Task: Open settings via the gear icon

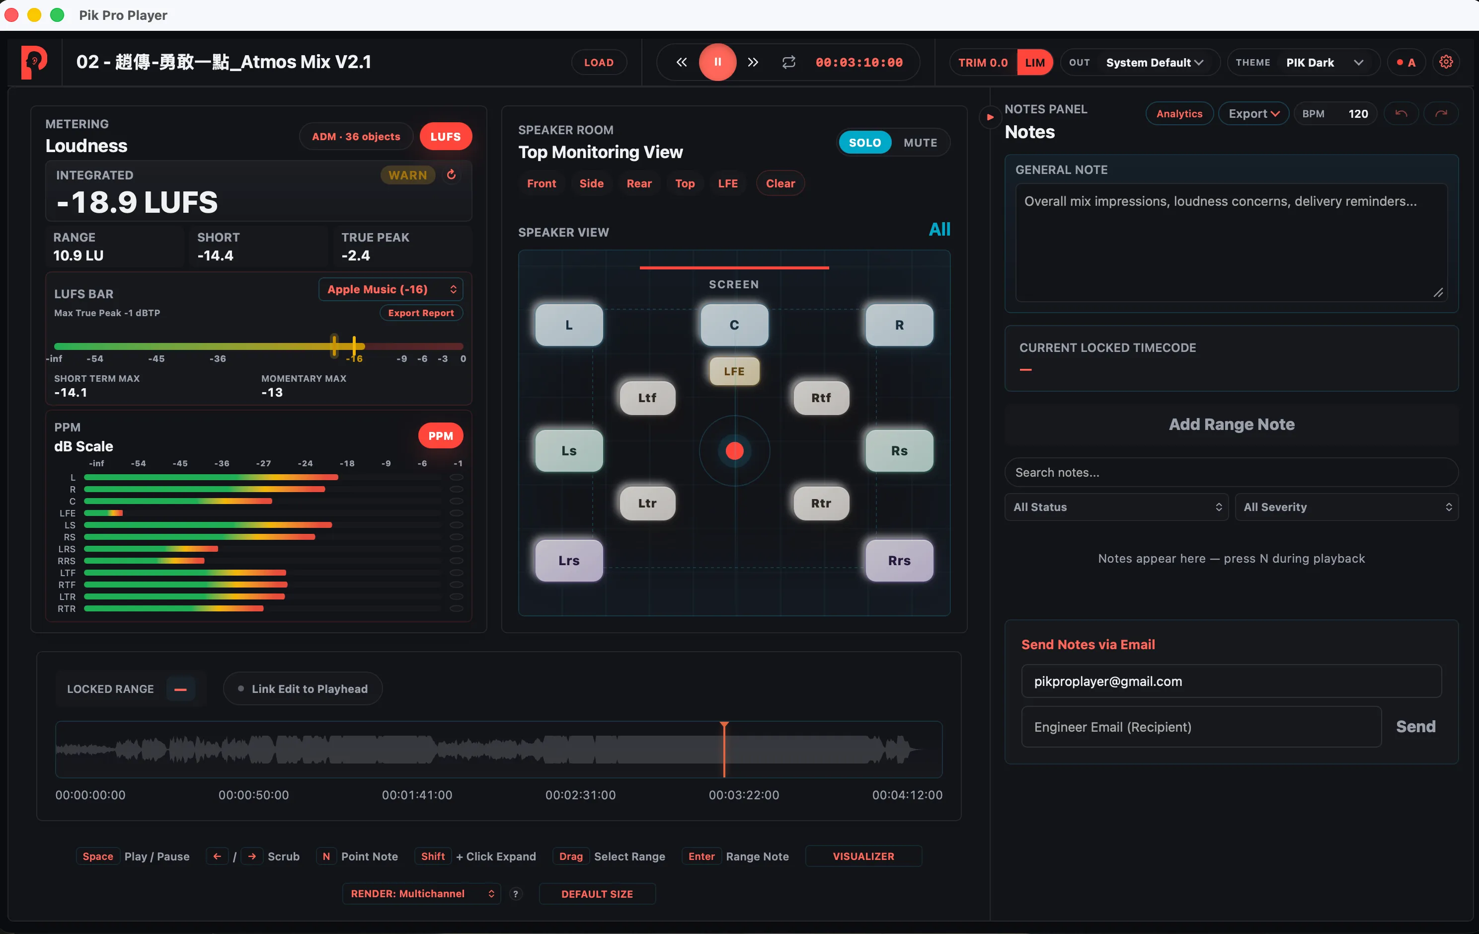Action: [x=1446, y=62]
